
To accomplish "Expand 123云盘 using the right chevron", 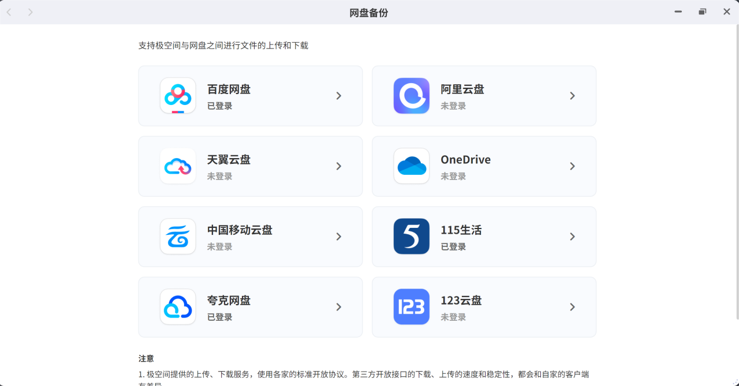I will pos(572,307).
